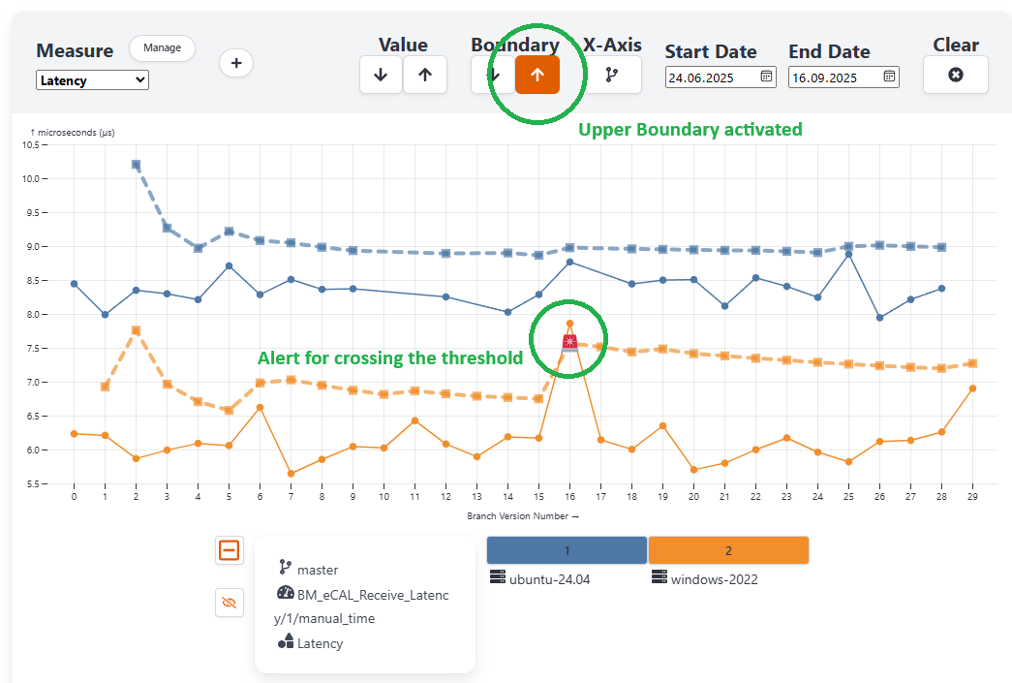Select the orange legend tab labeled 2
The height and width of the screenshot is (683, 1012).
(728, 550)
